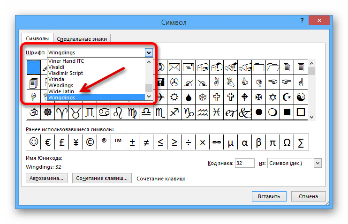
Task: Click symbol grid scrollbar down arrow
Action: pos(311,117)
